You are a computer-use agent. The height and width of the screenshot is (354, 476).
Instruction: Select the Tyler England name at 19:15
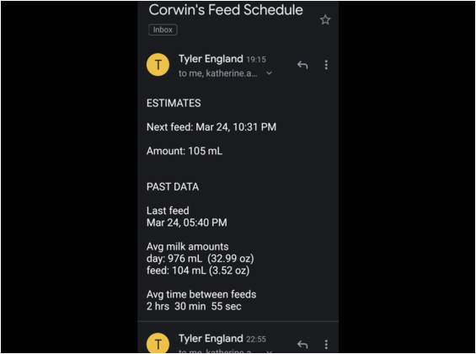pyautogui.click(x=211, y=59)
